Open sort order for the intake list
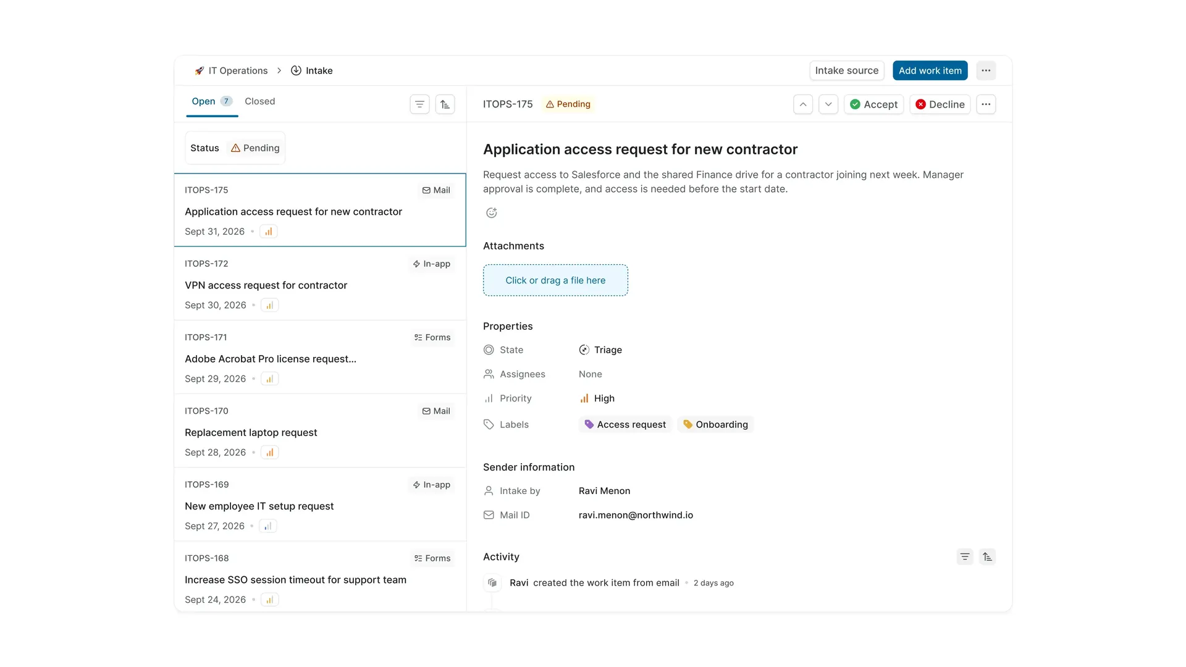This screenshot has height=667, width=1186. tap(445, 104)
